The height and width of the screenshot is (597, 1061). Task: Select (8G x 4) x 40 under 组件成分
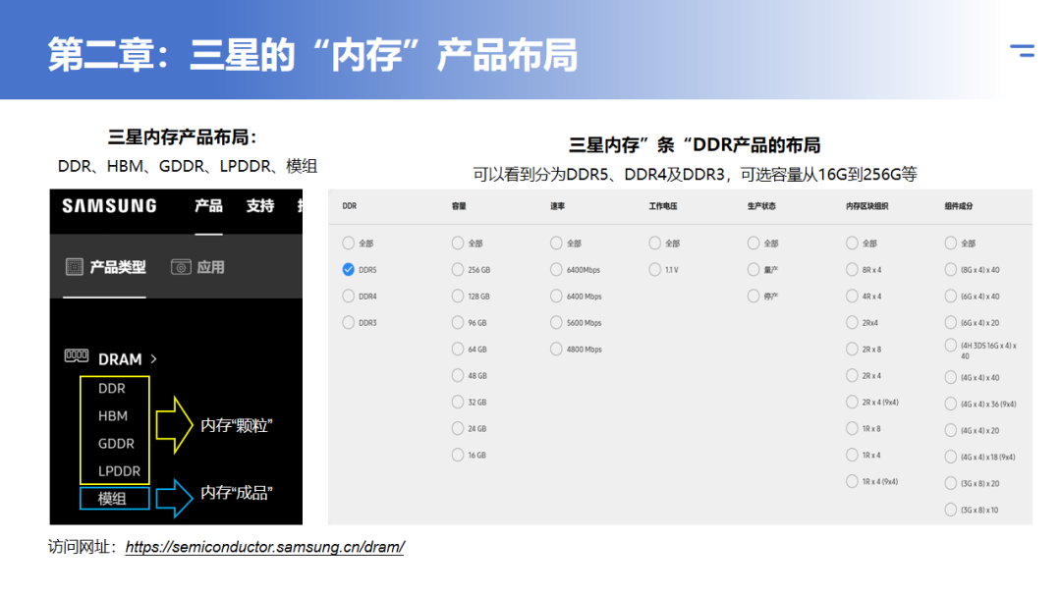click(949, 269)
